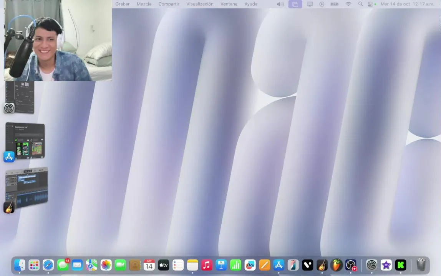Open GarageBand from the Dock

pos(322,265)
